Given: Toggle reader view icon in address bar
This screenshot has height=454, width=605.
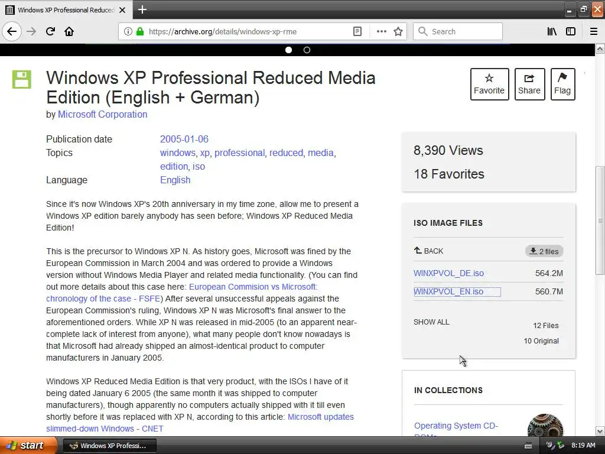Looking at the screenshot, I should [x=357, y=31].
